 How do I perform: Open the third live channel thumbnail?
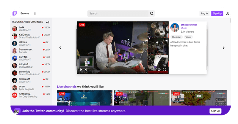(x=199, y=98)
